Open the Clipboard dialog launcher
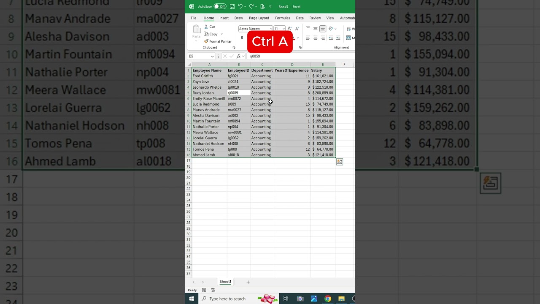The image size is (540, 304). (234, 47)
